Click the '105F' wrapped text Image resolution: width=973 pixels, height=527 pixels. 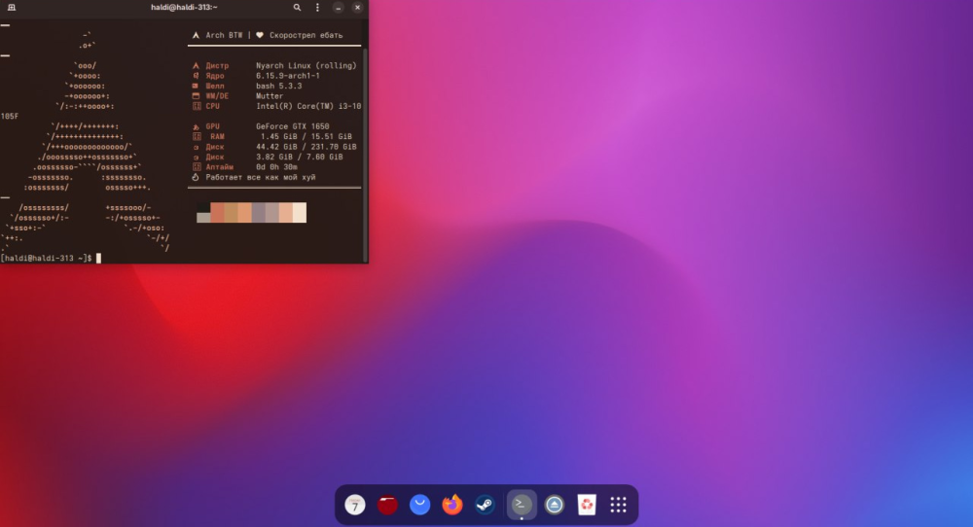(10, 116)
